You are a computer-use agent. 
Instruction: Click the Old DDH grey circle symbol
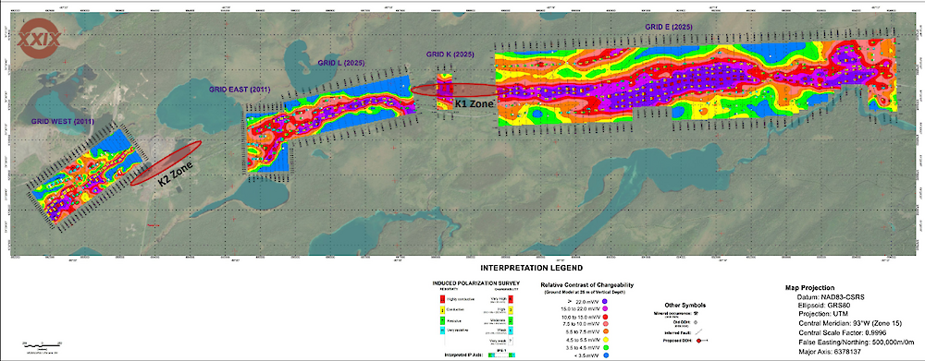tap(696, 322)
